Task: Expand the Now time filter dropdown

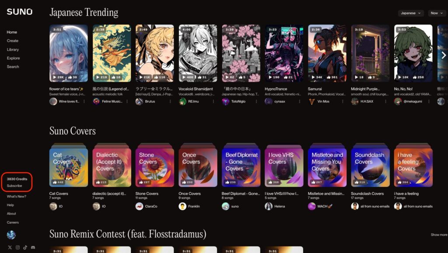Action: [437, 13]
